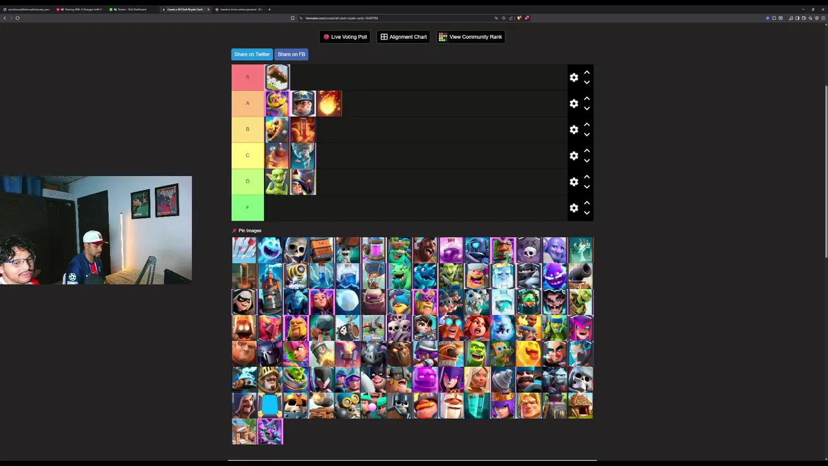Pick the black iron Cannon card
828x466 pixels.
tap(581, 276)
